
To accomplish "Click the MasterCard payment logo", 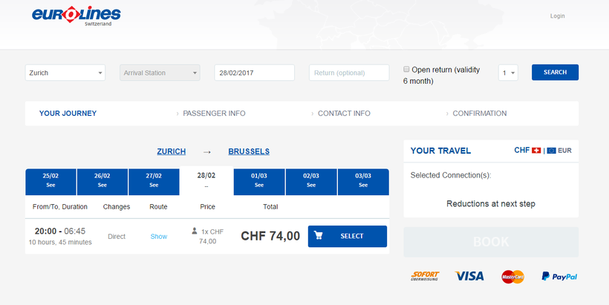I will (512, 276).
